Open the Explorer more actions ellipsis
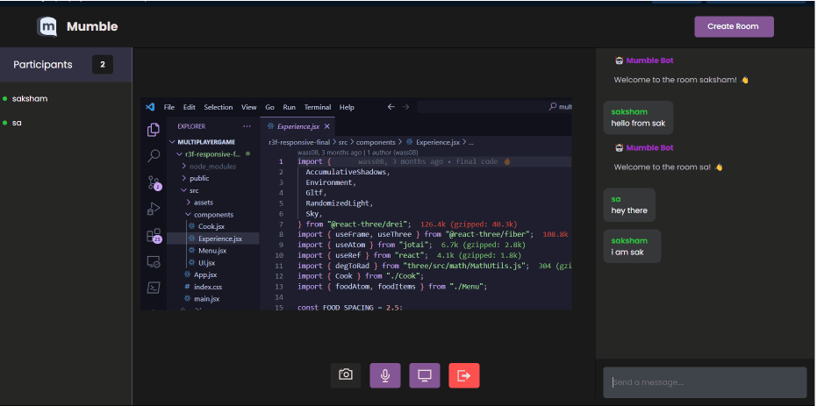This screenshot has height=406, width=817. tap(247, 126)
